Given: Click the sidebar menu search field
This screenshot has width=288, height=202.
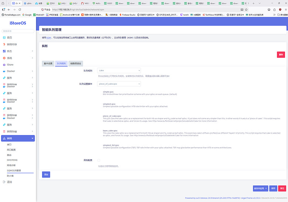Looking at the screenshot, I should pyautogui.click(x=18, y=31).
